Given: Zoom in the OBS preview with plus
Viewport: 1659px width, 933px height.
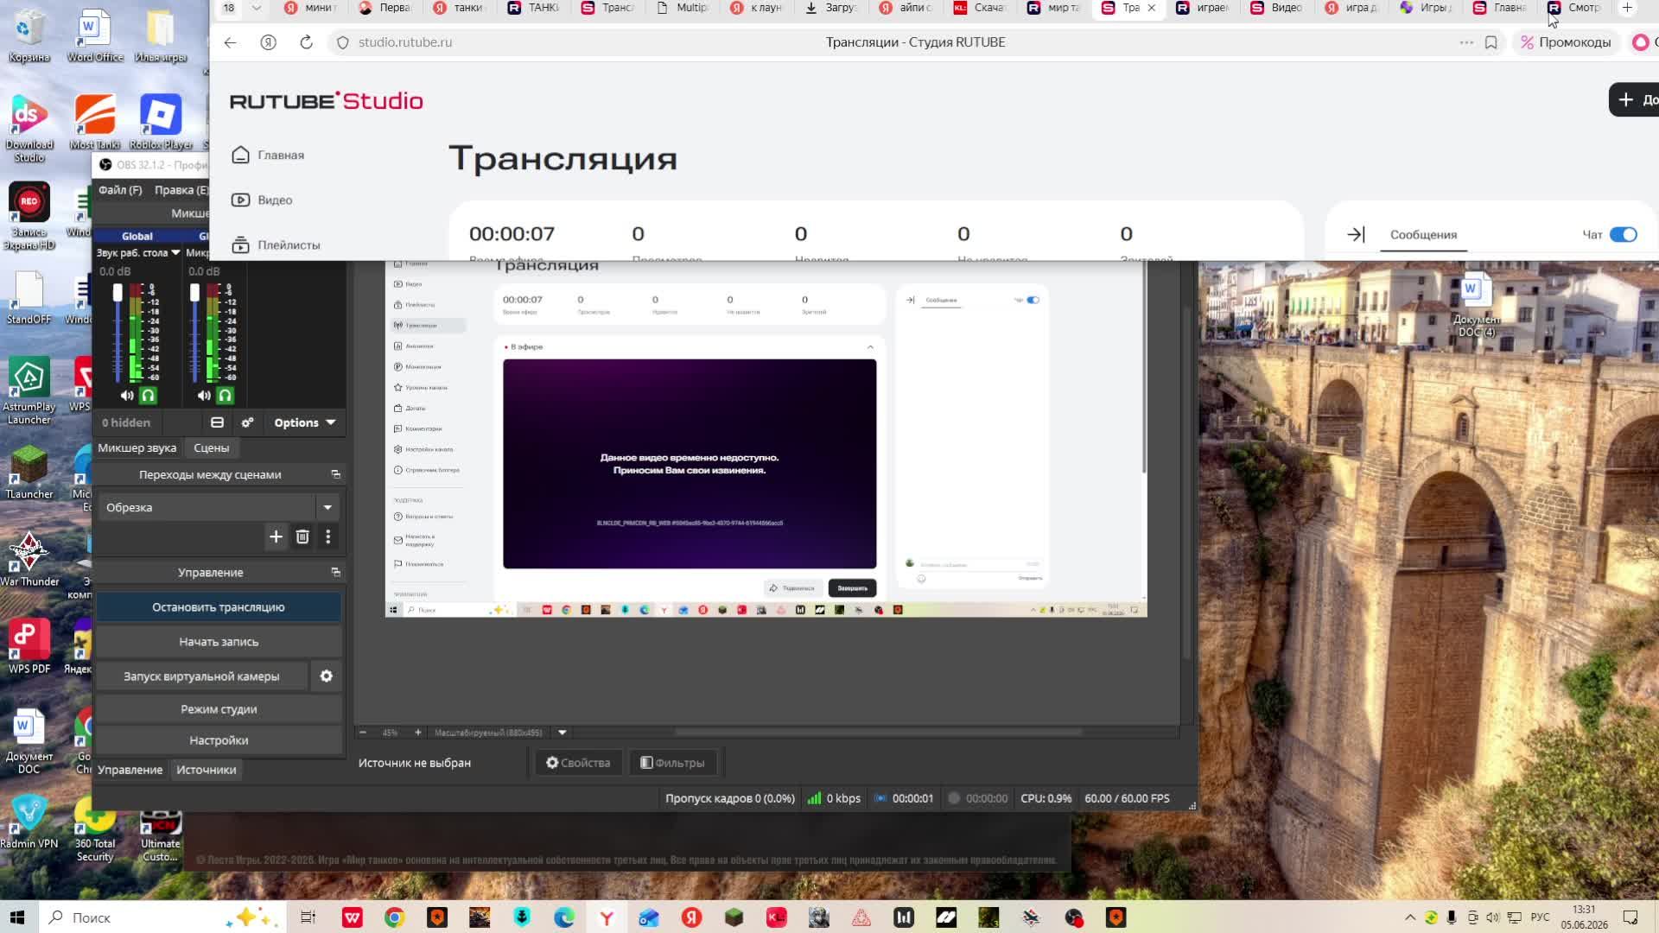Looking at the screenshot, I should point(418,733).
